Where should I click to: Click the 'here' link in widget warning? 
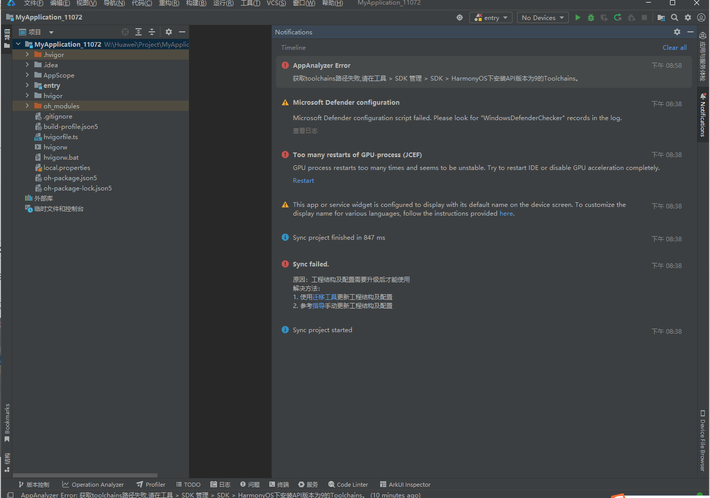(506, 214)
